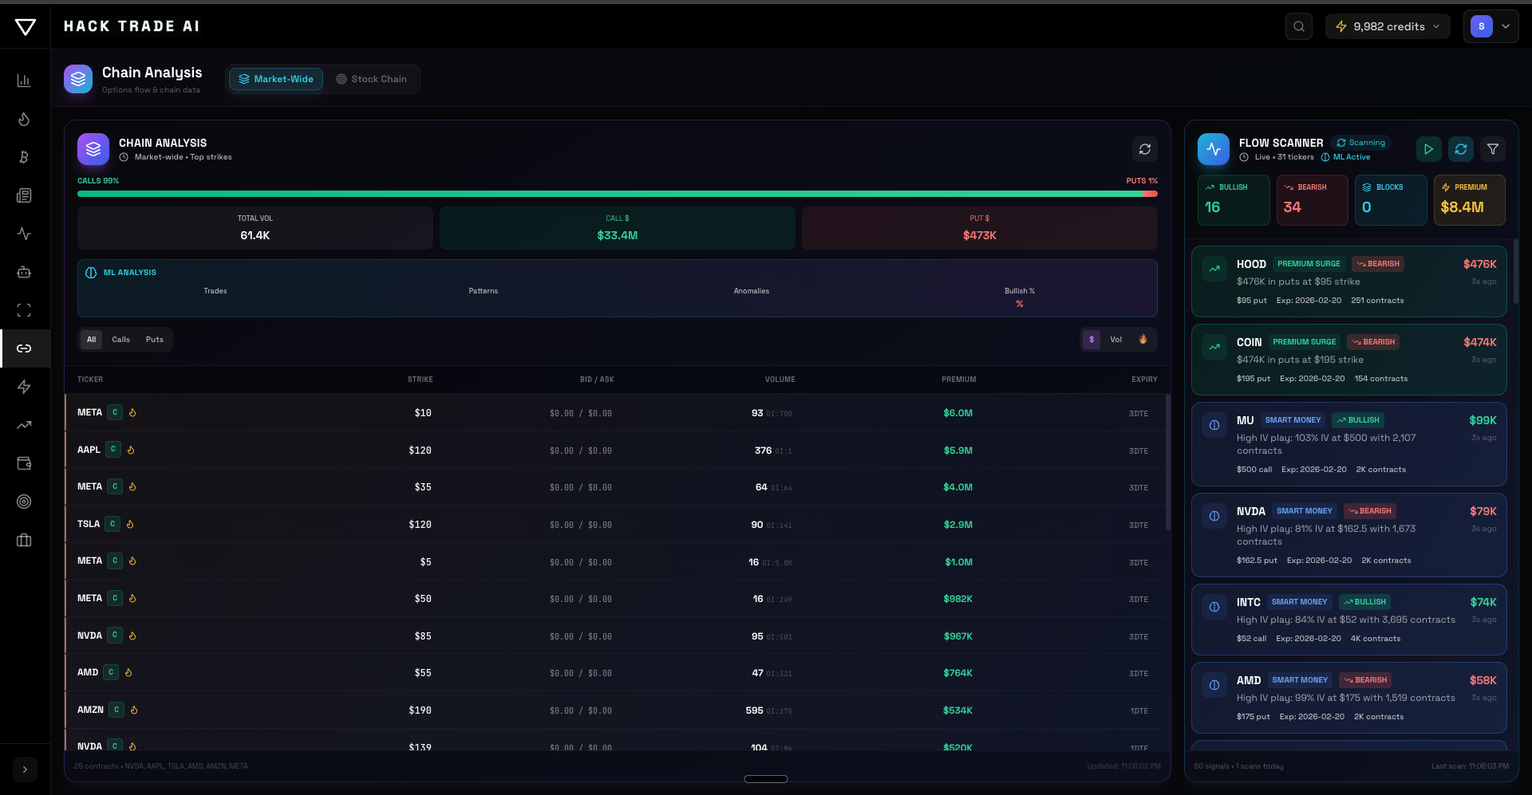Select the Market-Wide tab

point(275,79)
